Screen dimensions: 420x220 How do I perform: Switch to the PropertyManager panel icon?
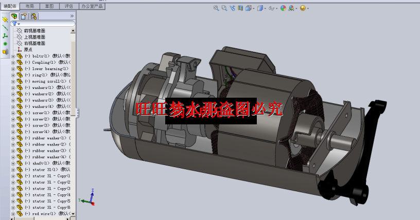(x=24, y=16)
